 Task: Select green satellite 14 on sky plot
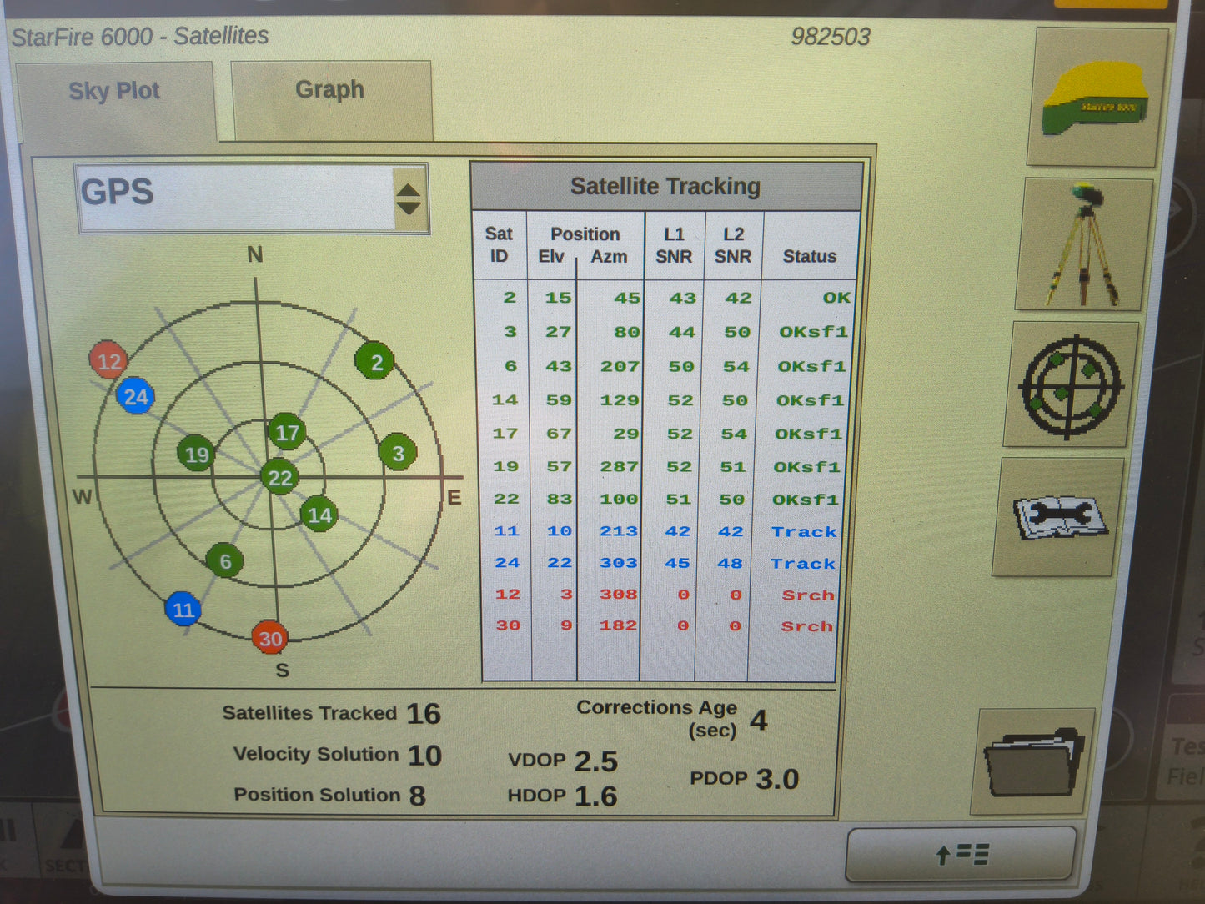[319, 514]
